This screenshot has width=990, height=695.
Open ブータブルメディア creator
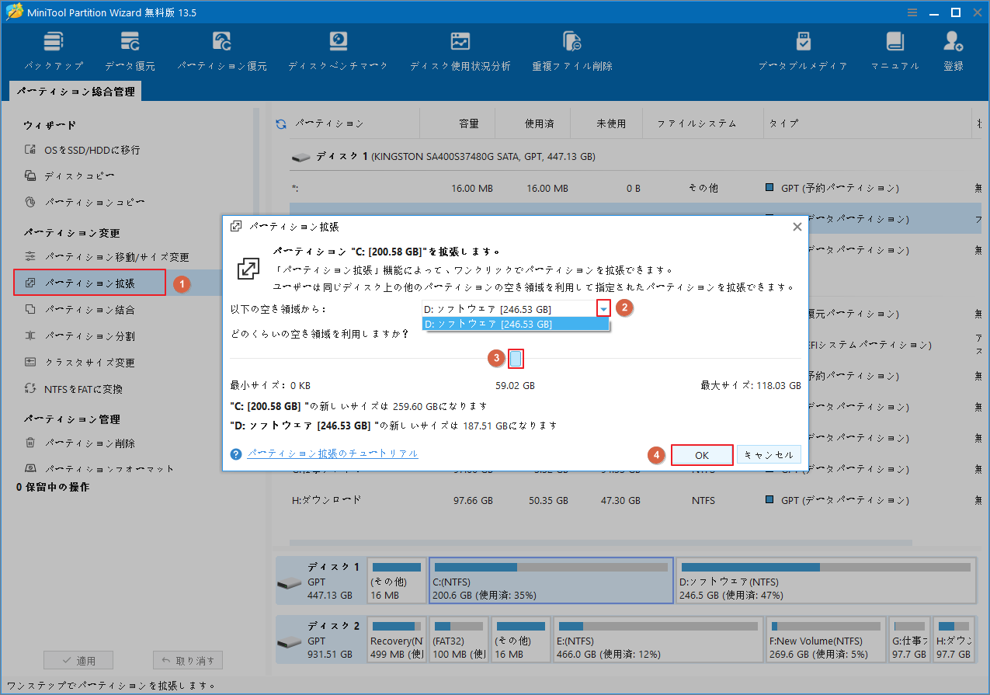coord(803,49)
